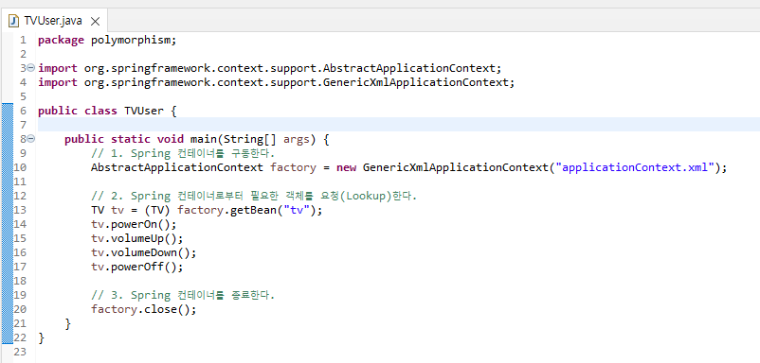Click the tv.powerOff() statement
Image resolution: width=760 pixels, height=363 pixels.
[x=137, y=267]
